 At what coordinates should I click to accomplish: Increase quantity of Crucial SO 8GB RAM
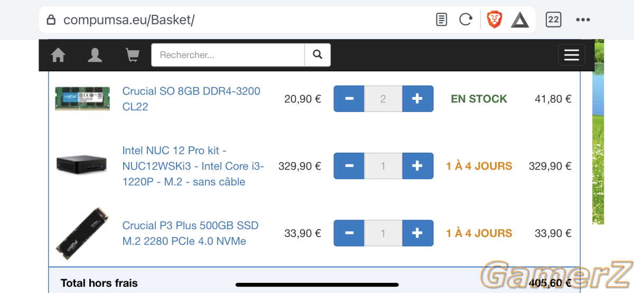(x=418, y=99)
